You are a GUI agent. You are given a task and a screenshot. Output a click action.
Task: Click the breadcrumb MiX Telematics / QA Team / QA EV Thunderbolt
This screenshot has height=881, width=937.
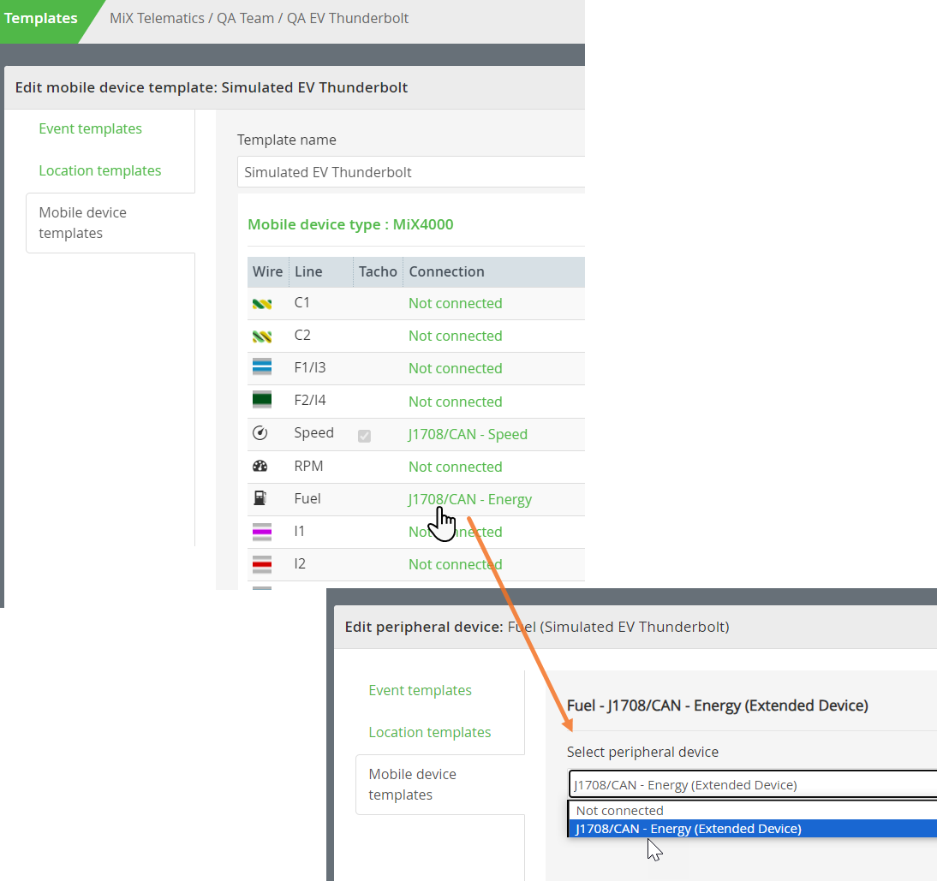259,18
